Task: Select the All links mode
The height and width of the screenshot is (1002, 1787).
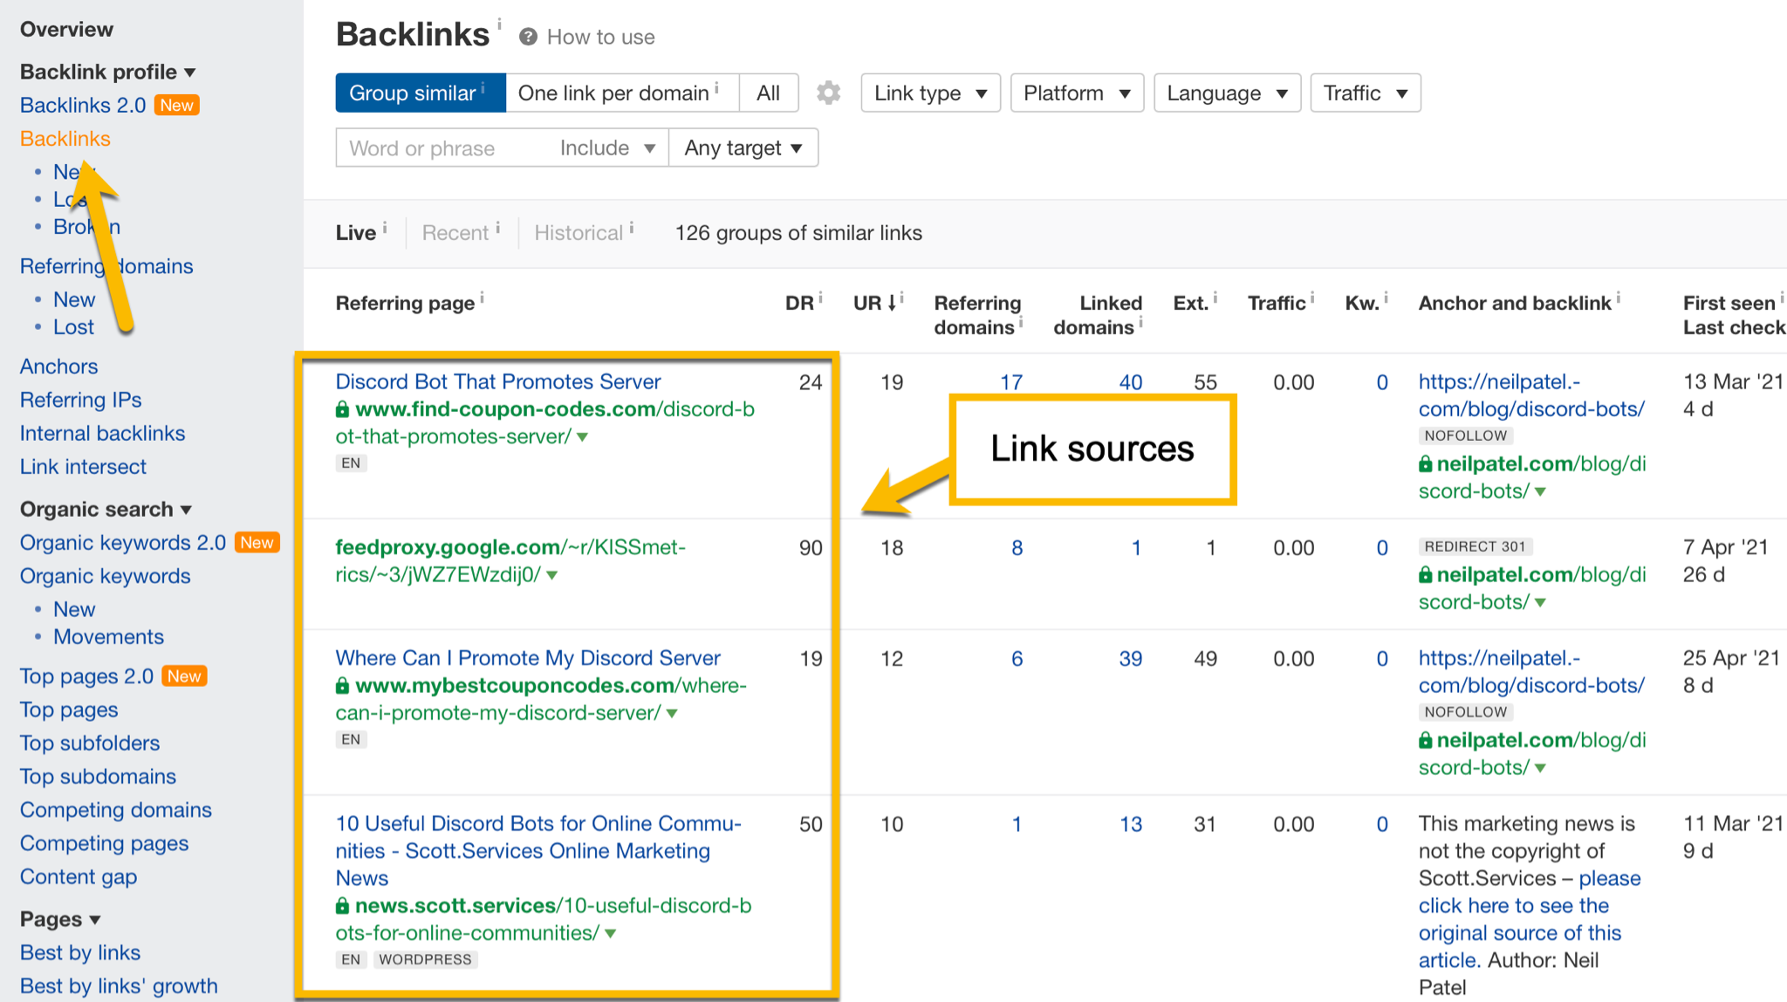Action: click(768, 93)
